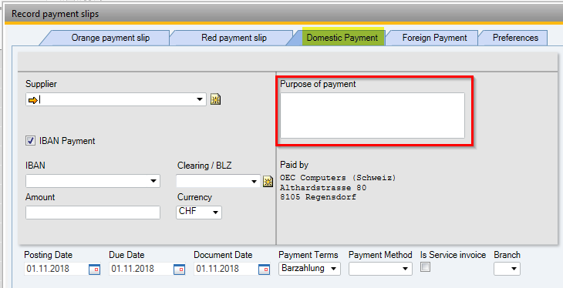Screen dimensions: 563x288
Task: Open the Document Date calendar picker
Action: 264,269
